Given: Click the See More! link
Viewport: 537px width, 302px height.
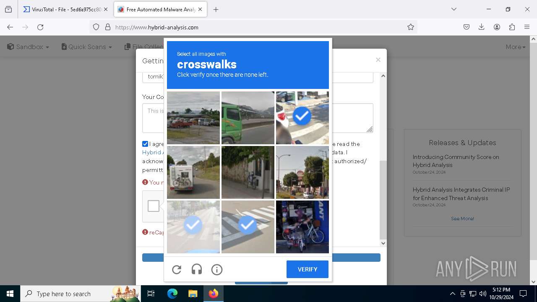Looking at the screenshot, I should [462, 219].
